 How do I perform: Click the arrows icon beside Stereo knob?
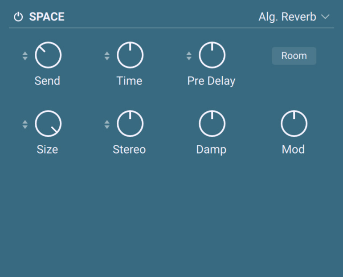[x=107, y=125]
